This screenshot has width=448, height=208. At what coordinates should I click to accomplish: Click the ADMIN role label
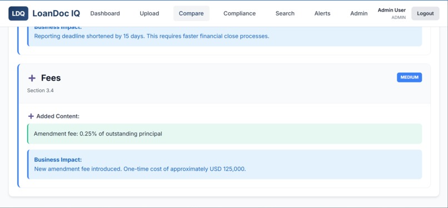tap(399, 17)
